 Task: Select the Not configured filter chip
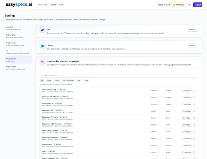tap(68, 80)
